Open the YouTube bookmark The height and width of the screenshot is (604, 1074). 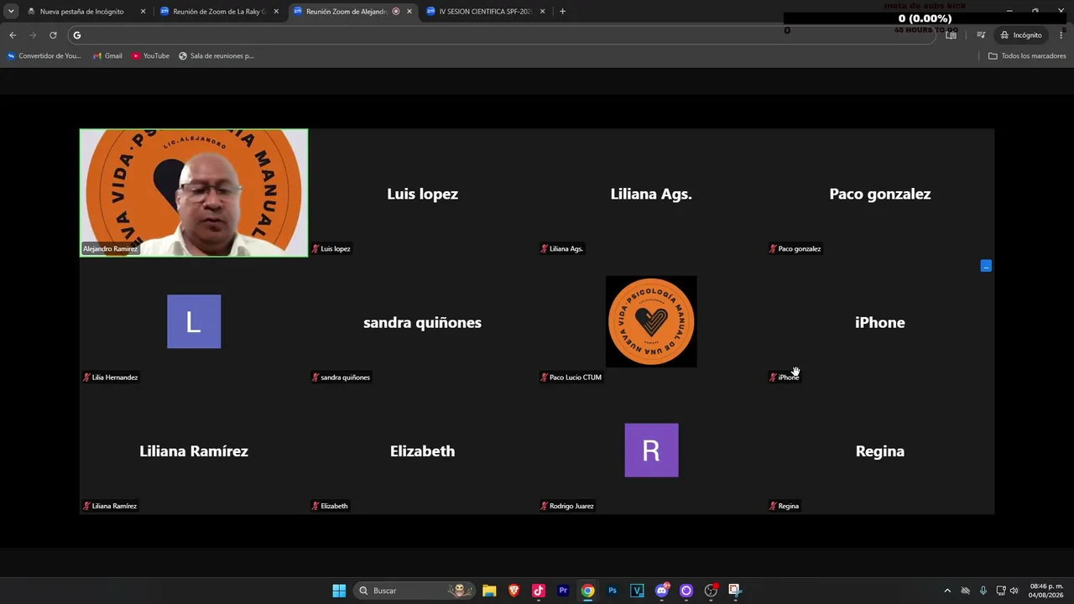coord(151,56)
